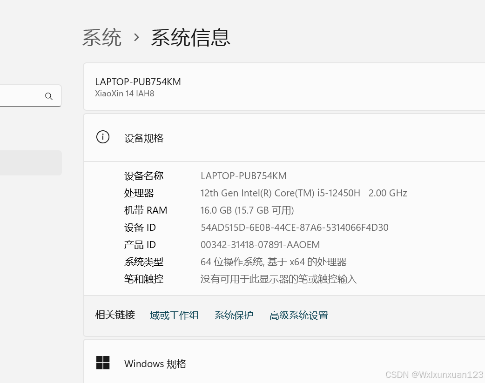Click the XiaoXin 14 IAH8 model text

tap(124, 94)
